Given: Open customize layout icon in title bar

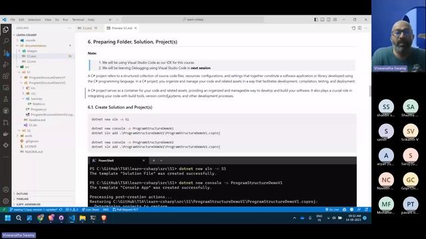Looking at the screenshot, I should 335,19.
